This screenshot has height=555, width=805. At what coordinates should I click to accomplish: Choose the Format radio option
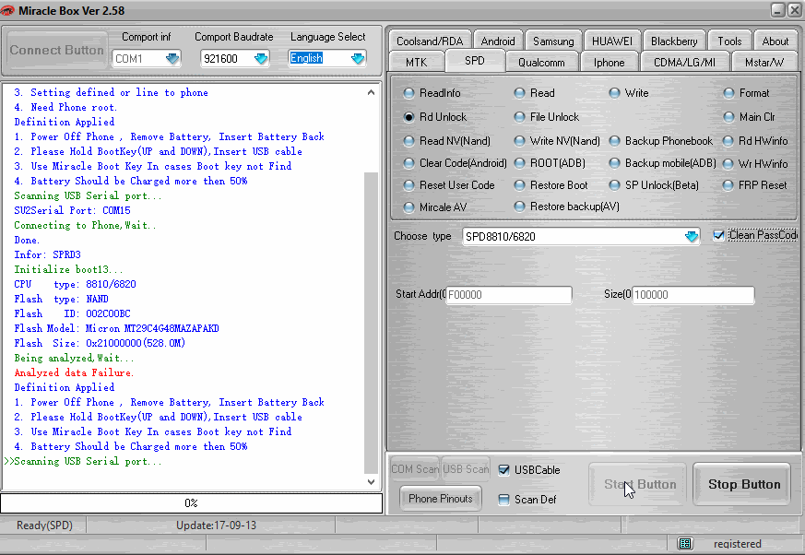728,93
